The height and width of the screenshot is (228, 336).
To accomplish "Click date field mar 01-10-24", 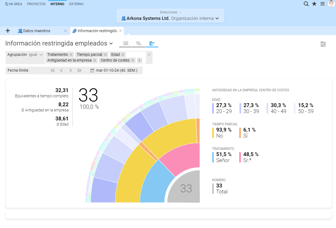I will [116, 71].
